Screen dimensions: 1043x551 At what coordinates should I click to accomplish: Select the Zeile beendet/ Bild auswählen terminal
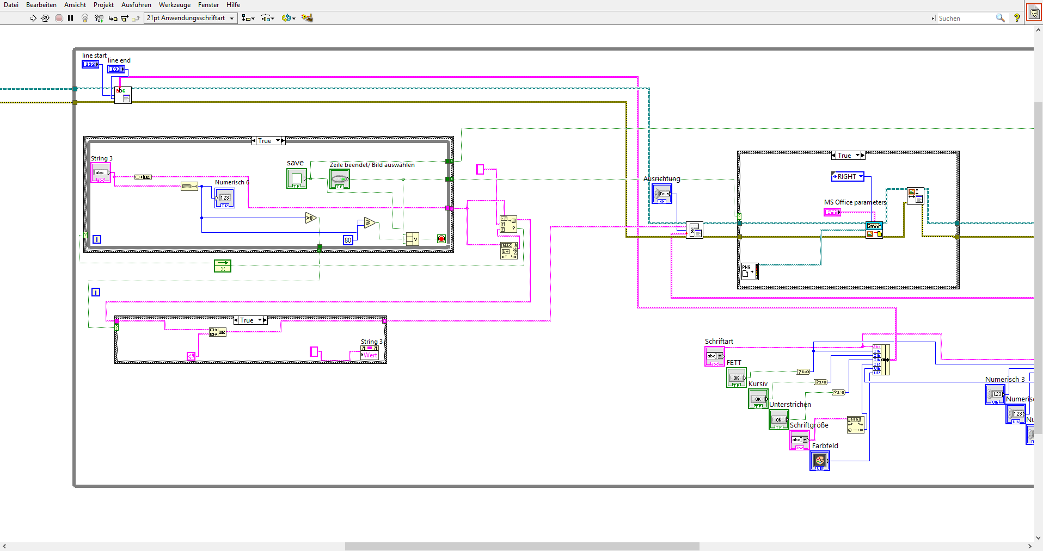[340, 178]
